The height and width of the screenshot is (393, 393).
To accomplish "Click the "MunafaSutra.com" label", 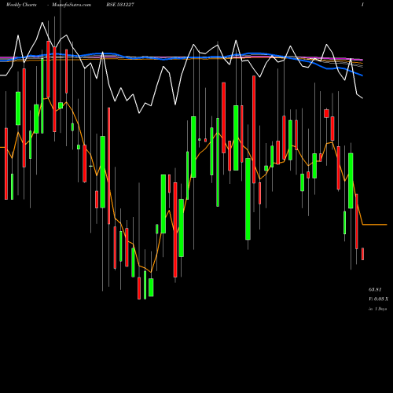I will click(72, 5).
